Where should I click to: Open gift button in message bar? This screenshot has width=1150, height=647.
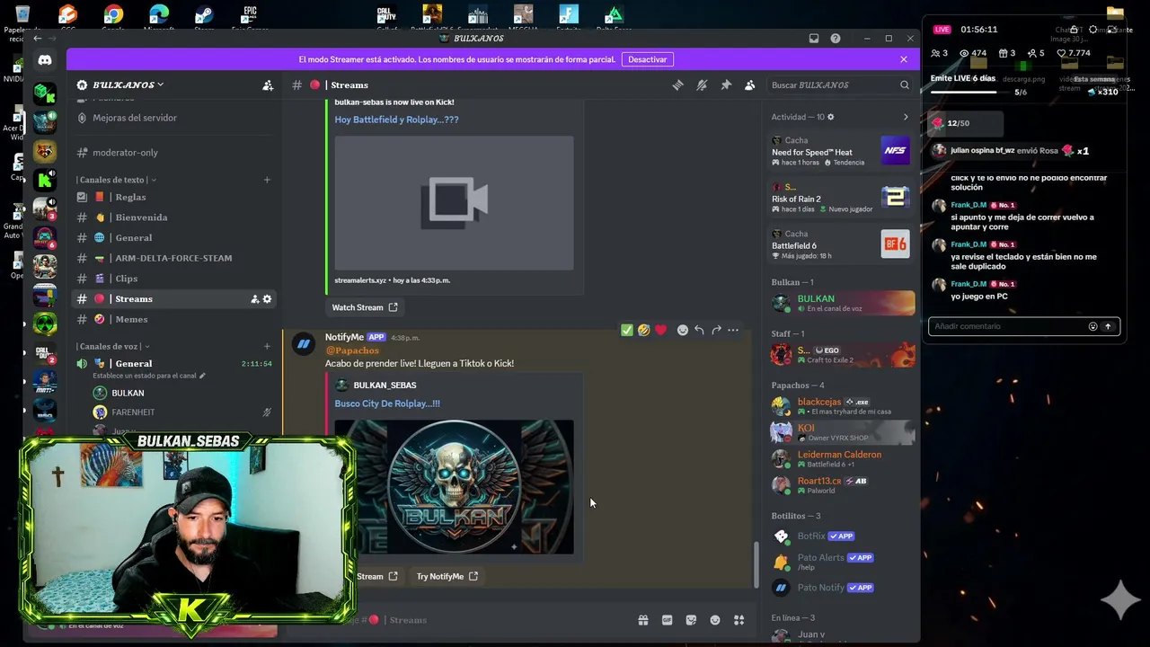(x=643, y=620)
